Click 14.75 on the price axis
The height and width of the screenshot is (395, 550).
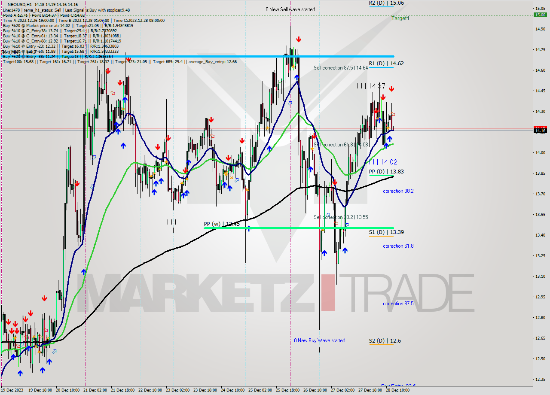540,49
